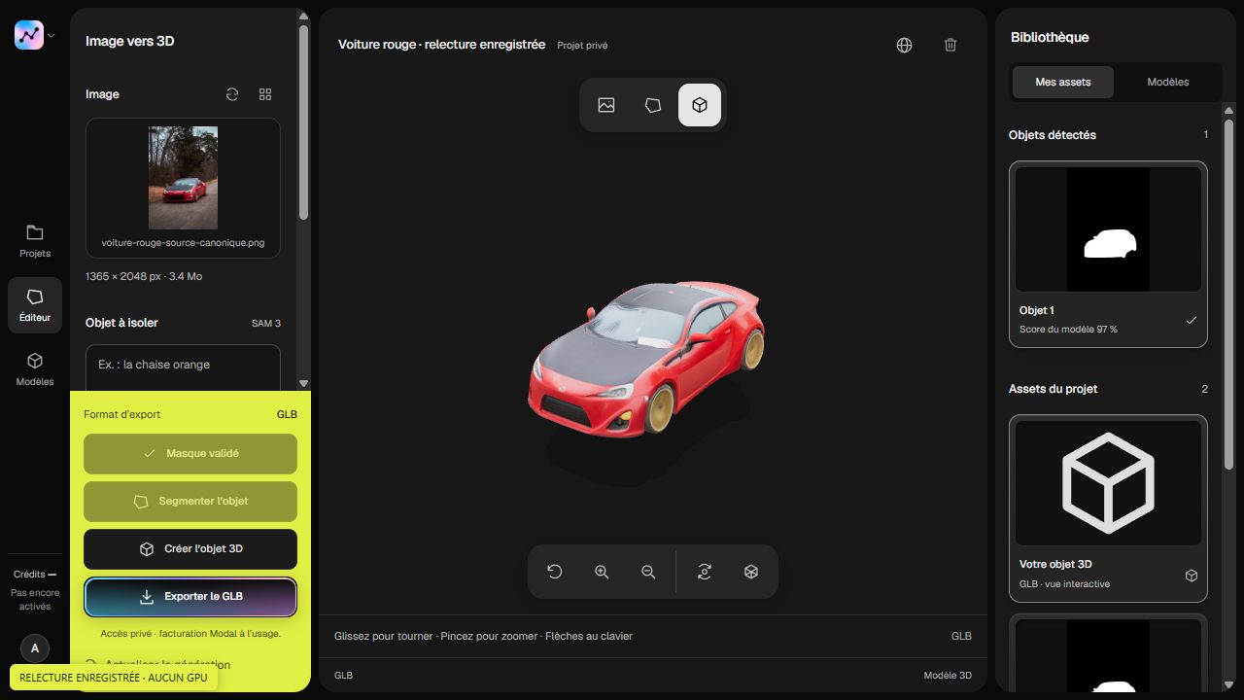
Task: Click the 'SAM 3' model label
Action: 266,323
